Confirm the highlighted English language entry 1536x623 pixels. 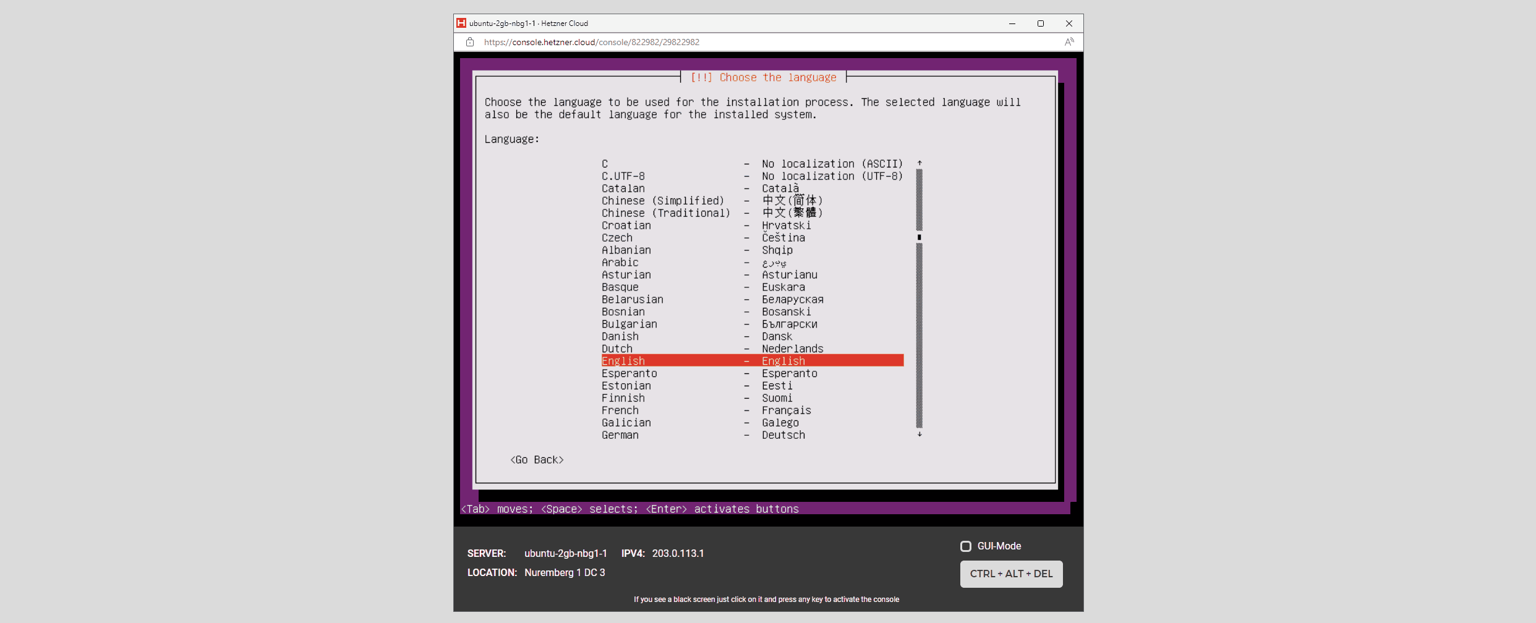tap(623, 360)
